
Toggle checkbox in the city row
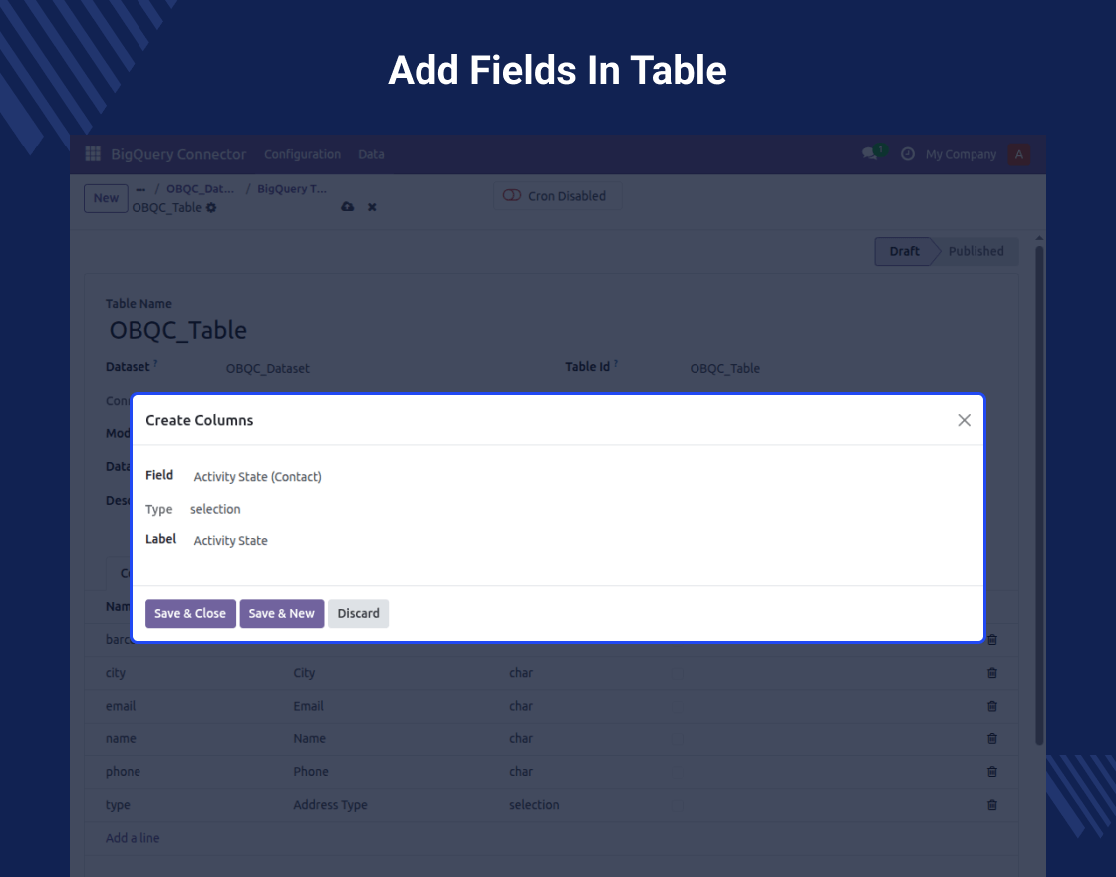click(677, 673)
